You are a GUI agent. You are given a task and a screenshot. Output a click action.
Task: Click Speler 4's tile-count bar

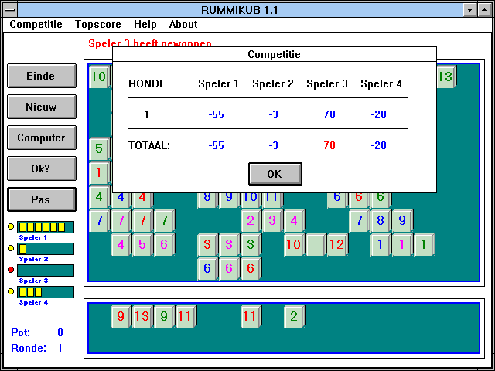tap(46, 292)
